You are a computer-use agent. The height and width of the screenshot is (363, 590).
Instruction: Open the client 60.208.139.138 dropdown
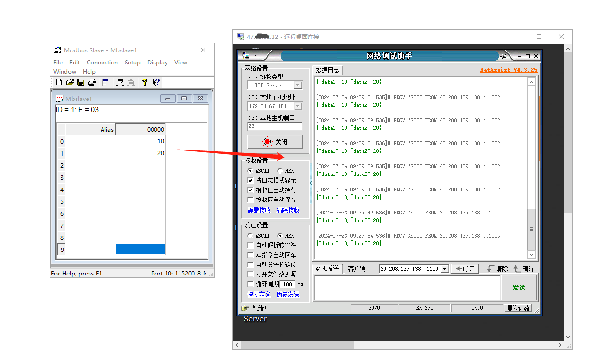click(444, 269)
